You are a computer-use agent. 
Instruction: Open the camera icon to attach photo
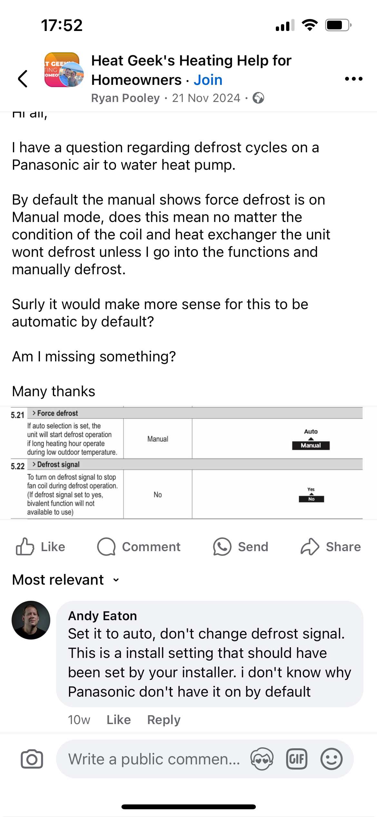coord(32,759)
